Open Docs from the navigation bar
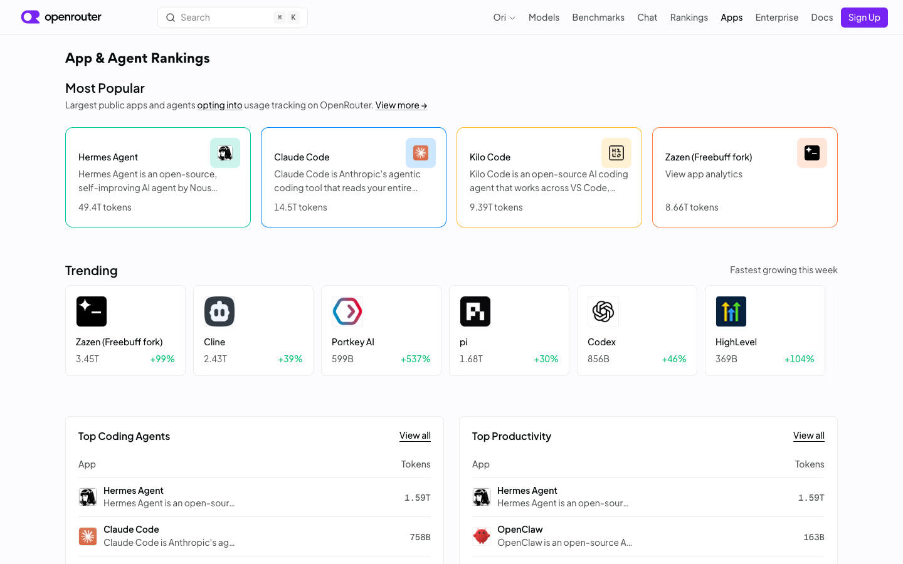This screenshot has height=564, width=903. pos(822,18)
